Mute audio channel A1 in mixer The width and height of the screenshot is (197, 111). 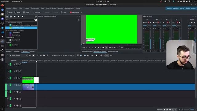tap(144, 23)
